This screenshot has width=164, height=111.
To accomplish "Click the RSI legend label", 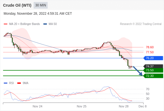I will [11, 83].
